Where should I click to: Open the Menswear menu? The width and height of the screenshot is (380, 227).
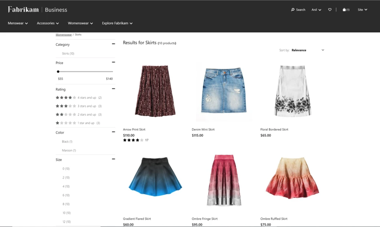pyautogui.click(x=17, y=23)
